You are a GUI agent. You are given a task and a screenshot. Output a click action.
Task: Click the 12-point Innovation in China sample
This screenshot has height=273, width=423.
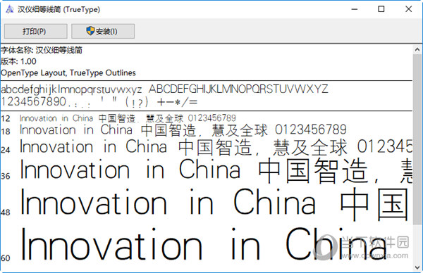pos(128,118)
